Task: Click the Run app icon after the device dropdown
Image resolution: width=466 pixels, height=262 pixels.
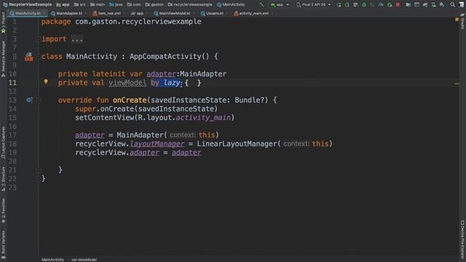Action: (x=339, y=4)
